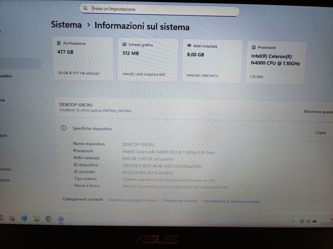The height and width of the screenshot is (249, 333).
Task: Go back to Sistema breadcrumb
Action: point(66,24)
